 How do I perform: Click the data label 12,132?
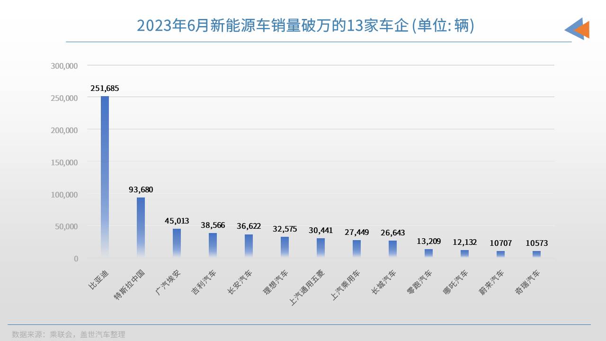pos(465,242)
